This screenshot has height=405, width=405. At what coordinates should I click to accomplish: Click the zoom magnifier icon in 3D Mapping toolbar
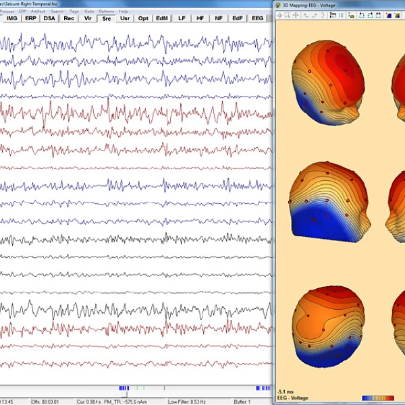(288, 16)
